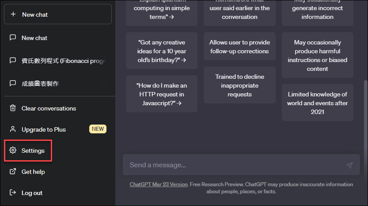Image resolution: width=368 pixels, height=206 pixels.
Task: Pick the 10 year old's birthday ideas example
Action: click(162, 51)
